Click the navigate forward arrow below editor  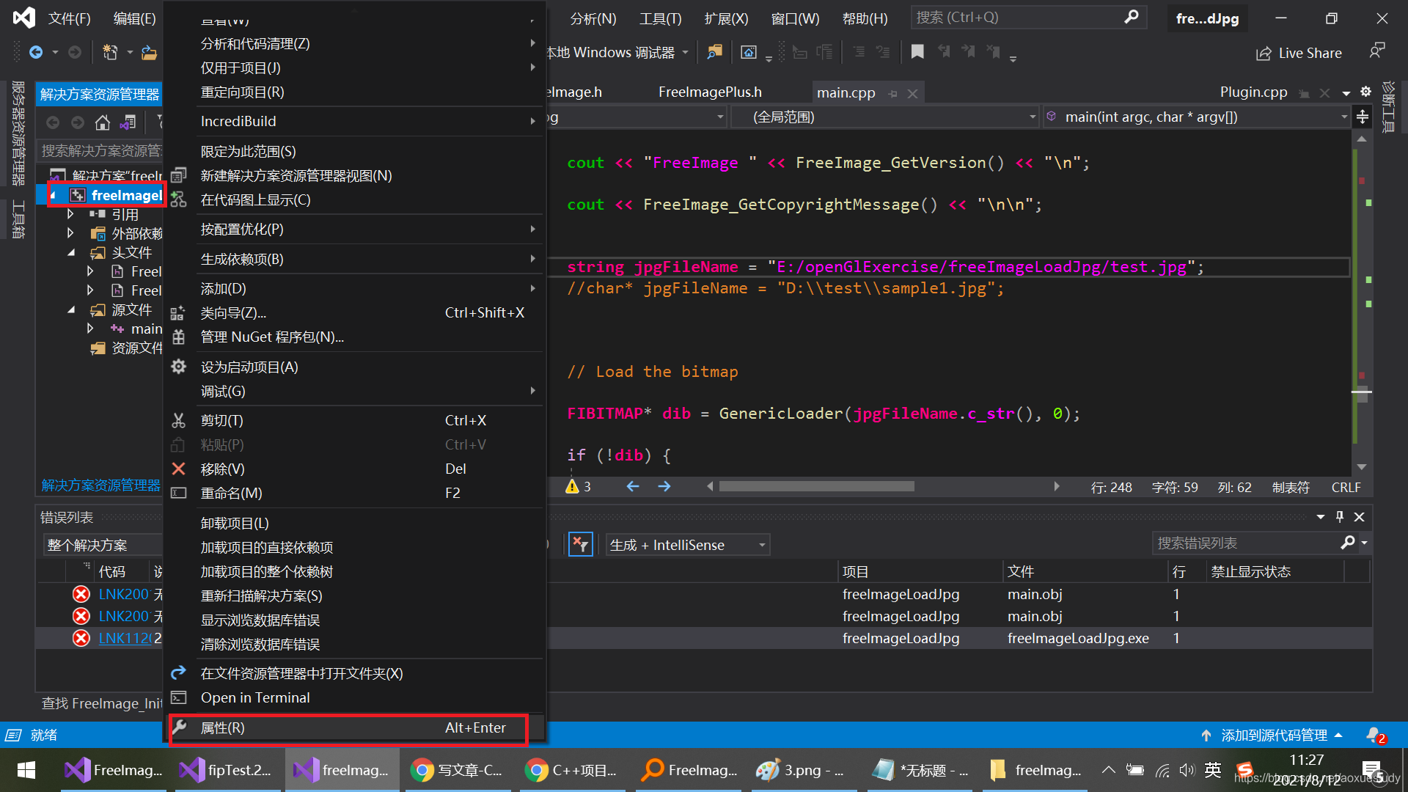coord(664,487)
